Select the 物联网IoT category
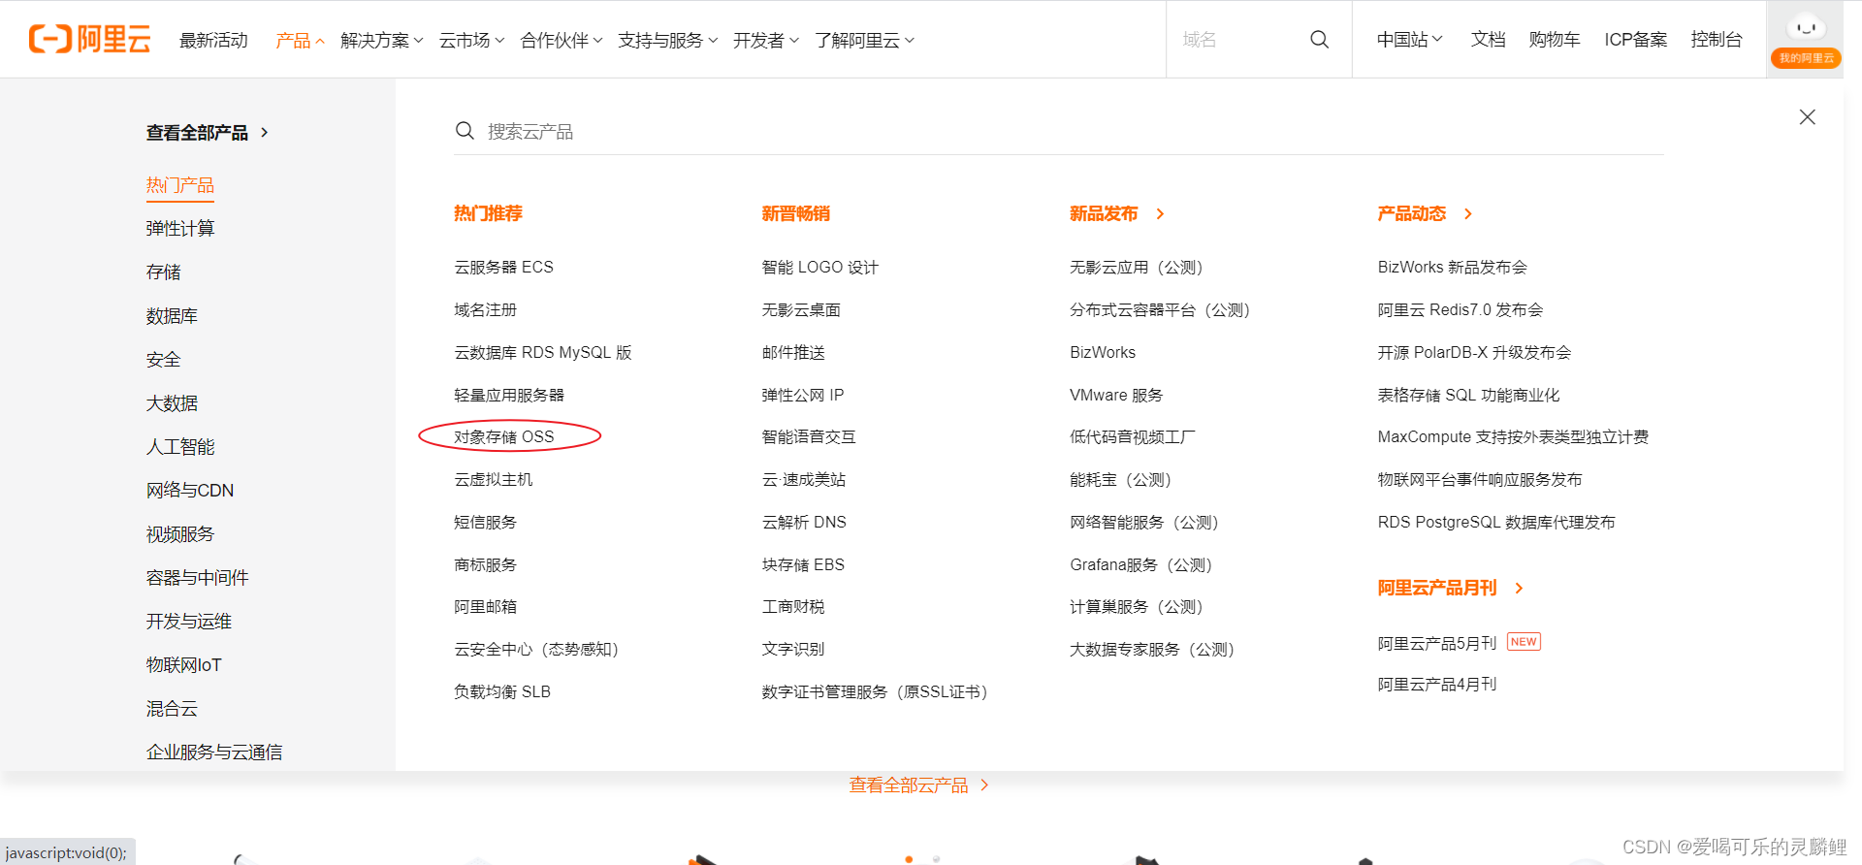Screen dimensions: 1862x865 point(184,665)
